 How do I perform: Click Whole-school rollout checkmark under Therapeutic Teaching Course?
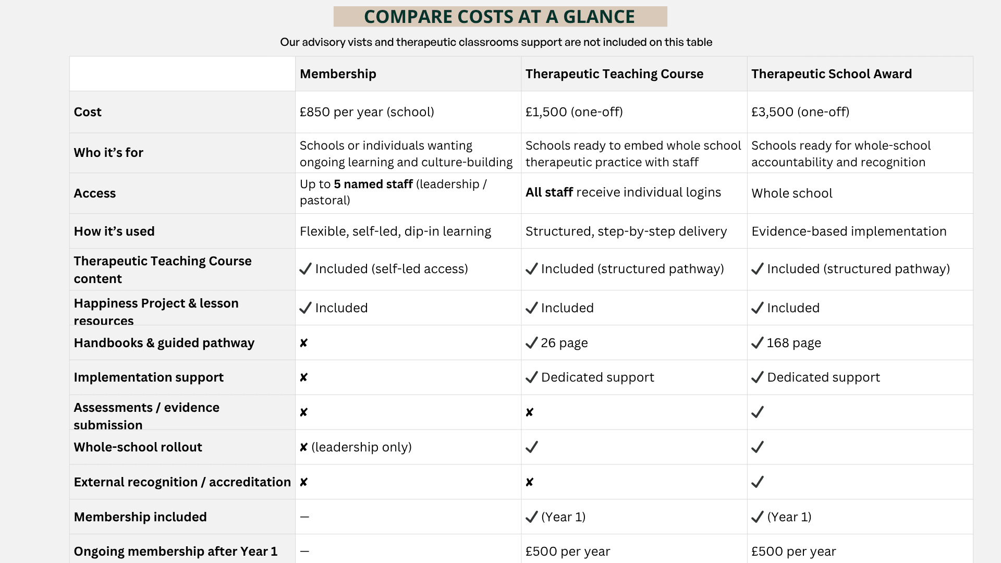click(531, 447)
